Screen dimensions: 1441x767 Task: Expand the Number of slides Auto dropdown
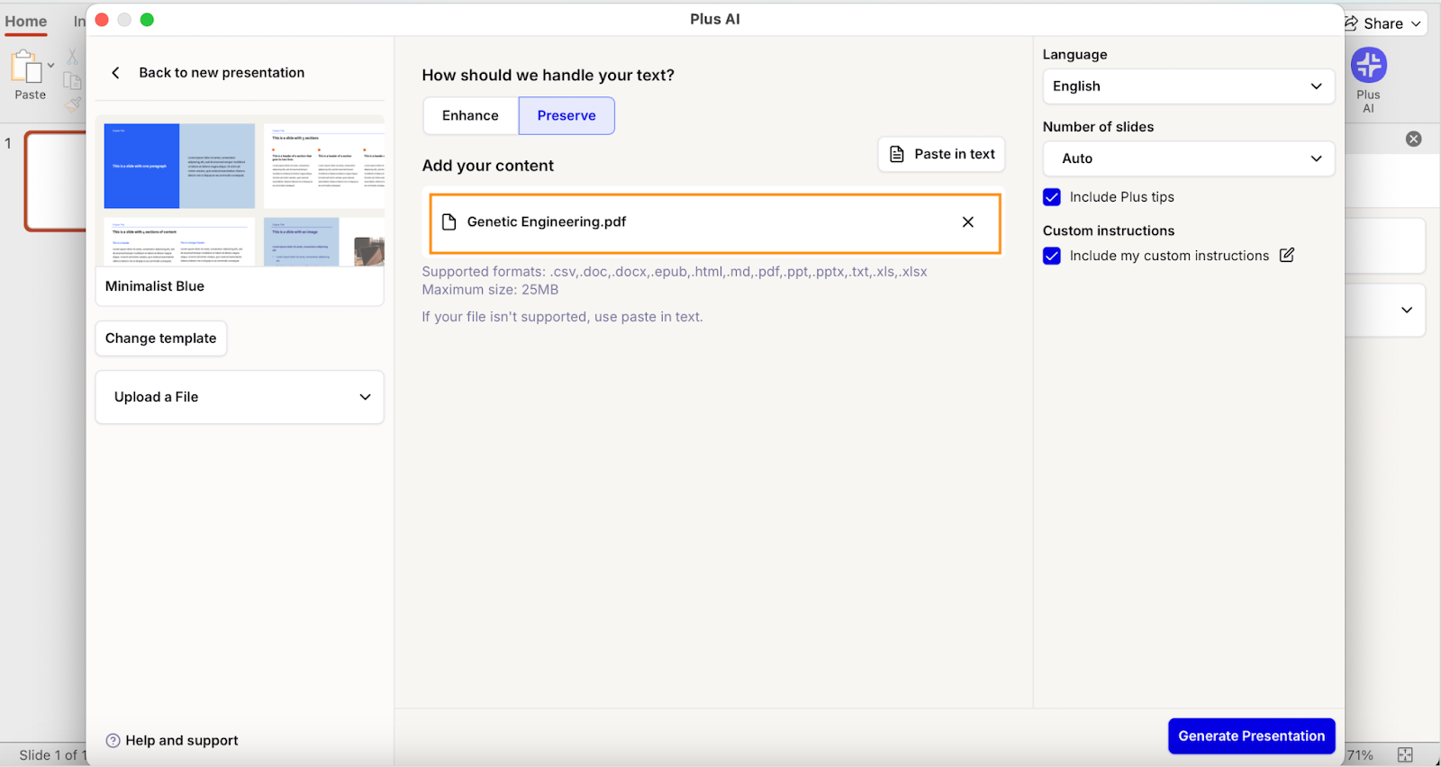tap(1187, 158)
